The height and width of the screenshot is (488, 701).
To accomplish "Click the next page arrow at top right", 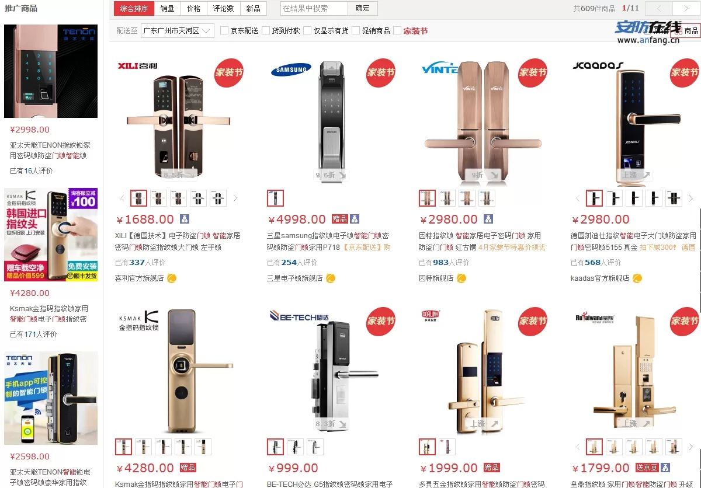I will pyautogui.click(x=686, y=8).
